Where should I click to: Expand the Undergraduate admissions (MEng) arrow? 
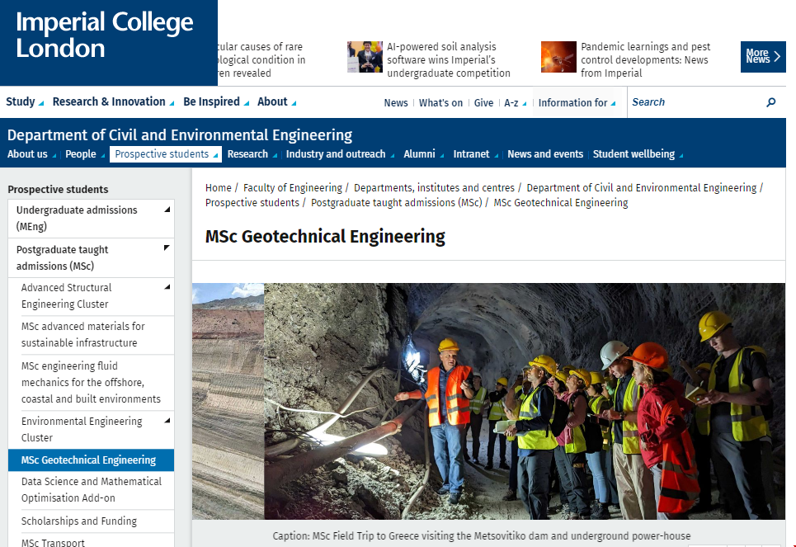point(167,210)
